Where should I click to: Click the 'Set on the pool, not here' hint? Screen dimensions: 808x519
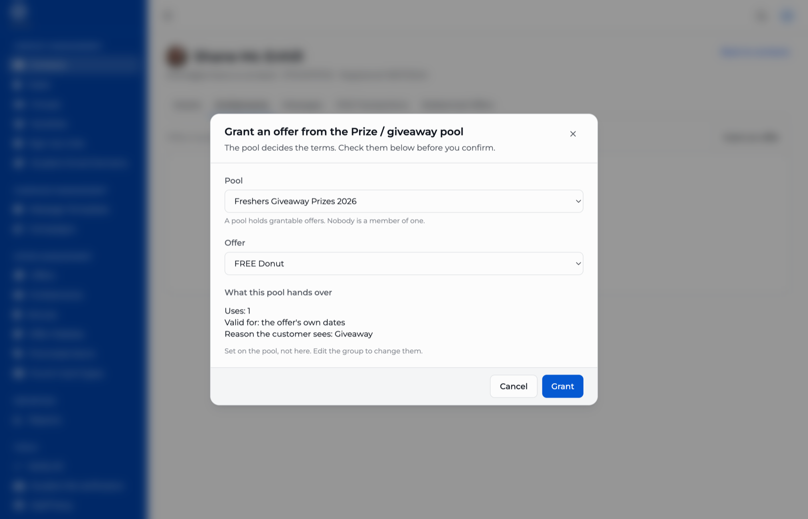[324, 351]
